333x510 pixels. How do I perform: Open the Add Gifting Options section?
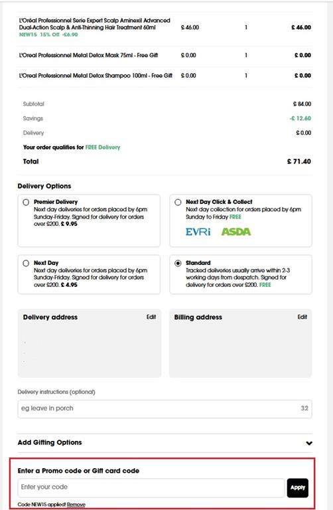[165, 443]
